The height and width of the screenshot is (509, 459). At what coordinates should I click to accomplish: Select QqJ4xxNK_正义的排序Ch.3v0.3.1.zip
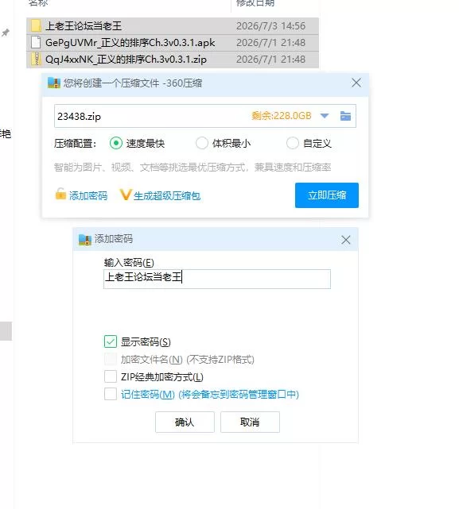click(x=126, y=60)
